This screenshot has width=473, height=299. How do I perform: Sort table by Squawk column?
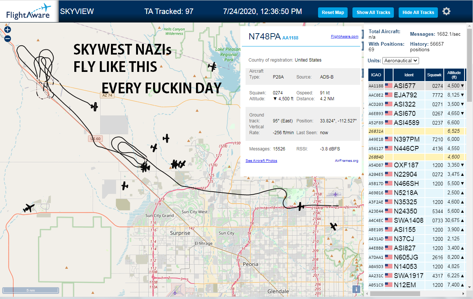coord(434,75)
